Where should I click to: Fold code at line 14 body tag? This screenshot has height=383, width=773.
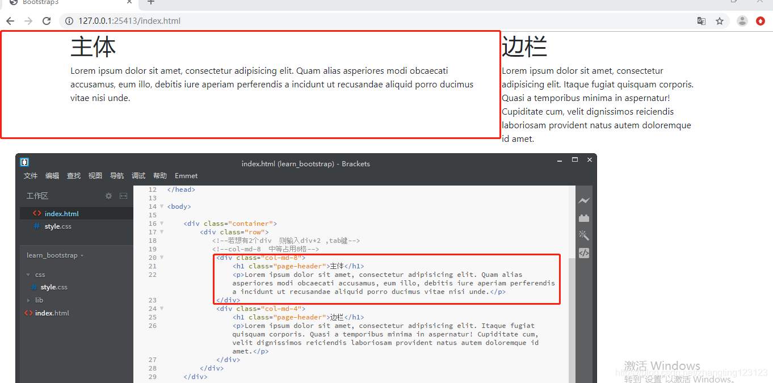tap(162, 207)
